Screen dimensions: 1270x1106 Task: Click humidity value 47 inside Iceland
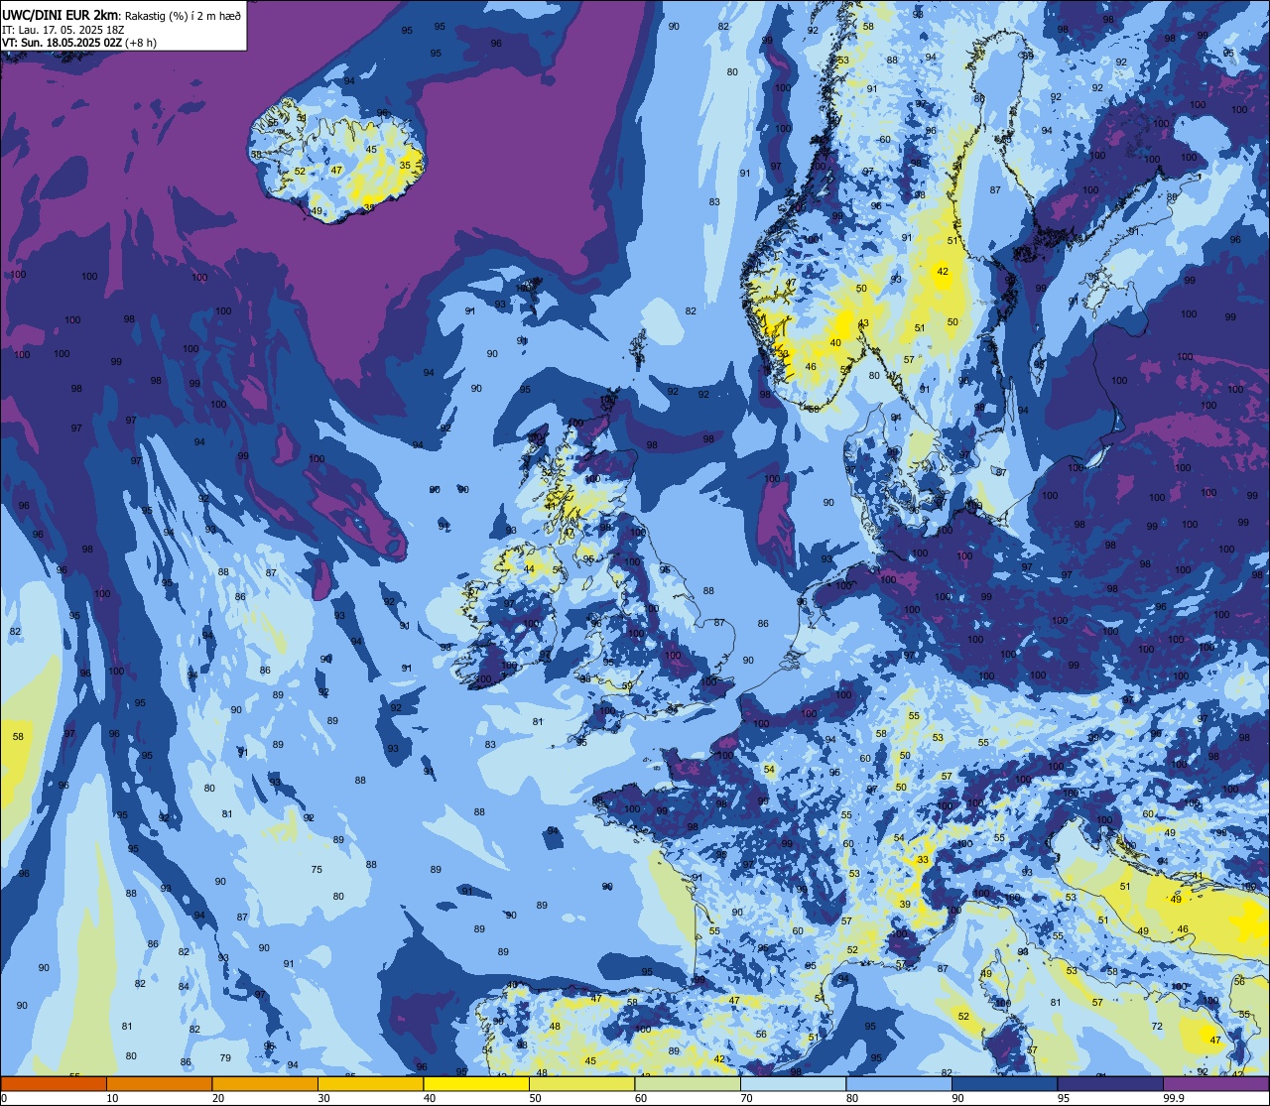click(x=336, y=171)
